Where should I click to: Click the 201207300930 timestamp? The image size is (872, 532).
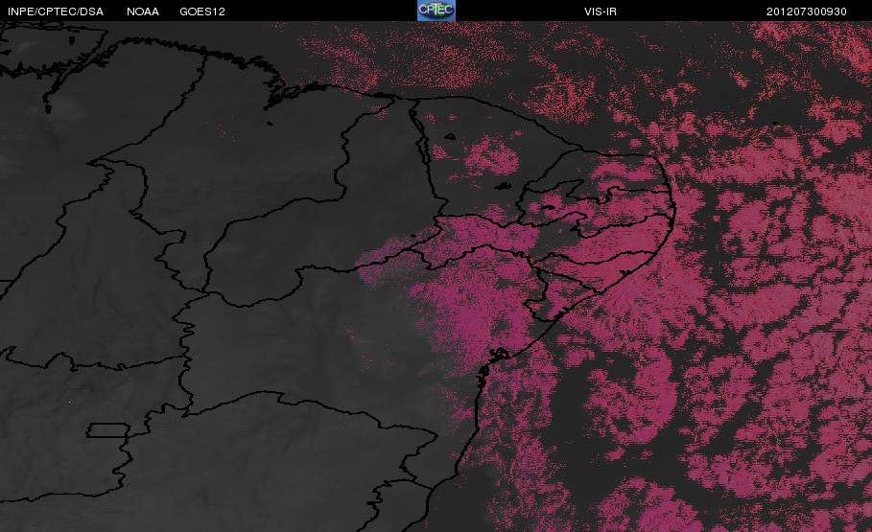(807, 12)
